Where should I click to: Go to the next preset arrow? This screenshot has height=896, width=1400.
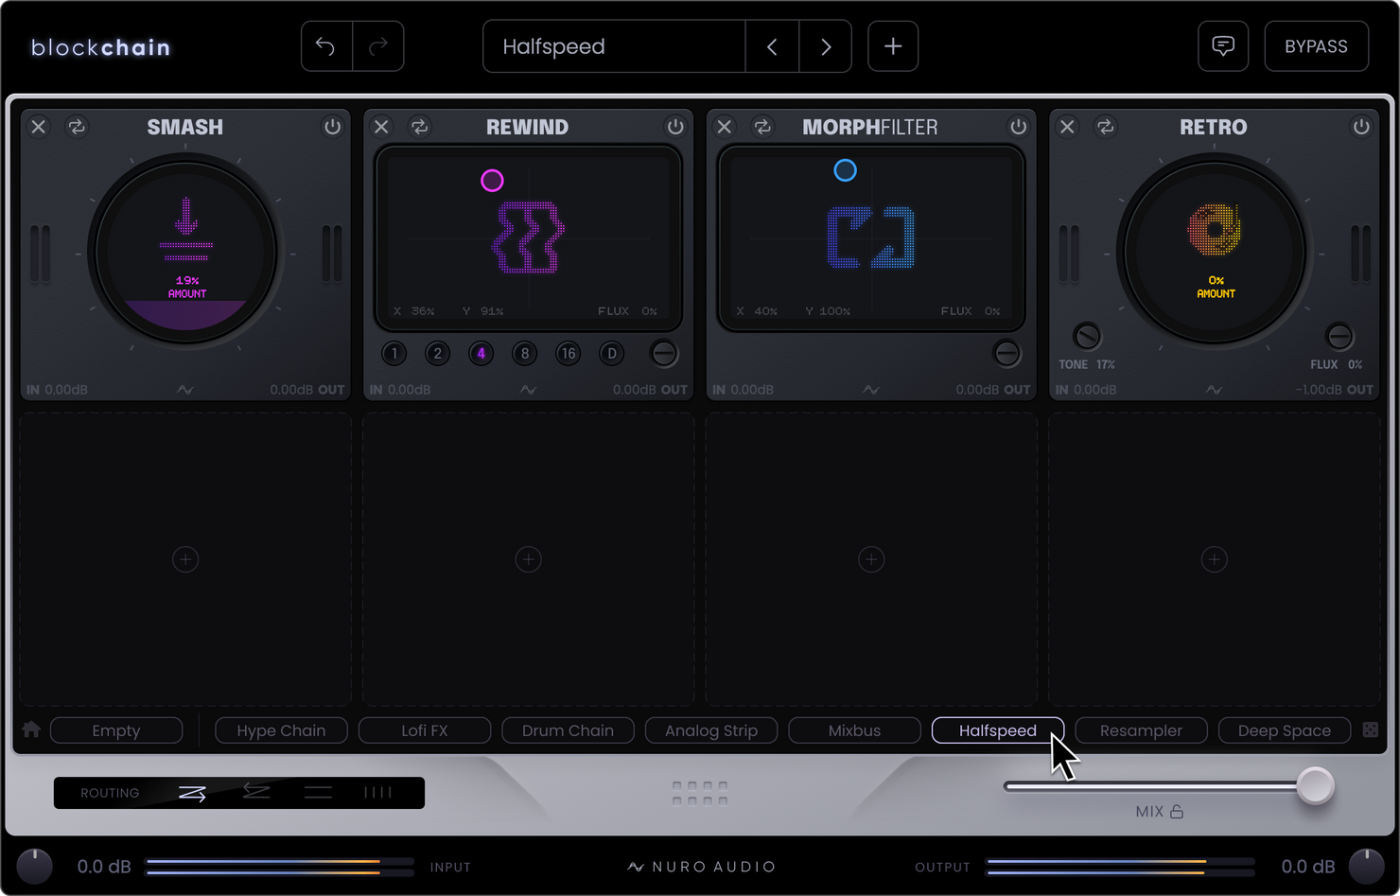[x=826, y=46]
